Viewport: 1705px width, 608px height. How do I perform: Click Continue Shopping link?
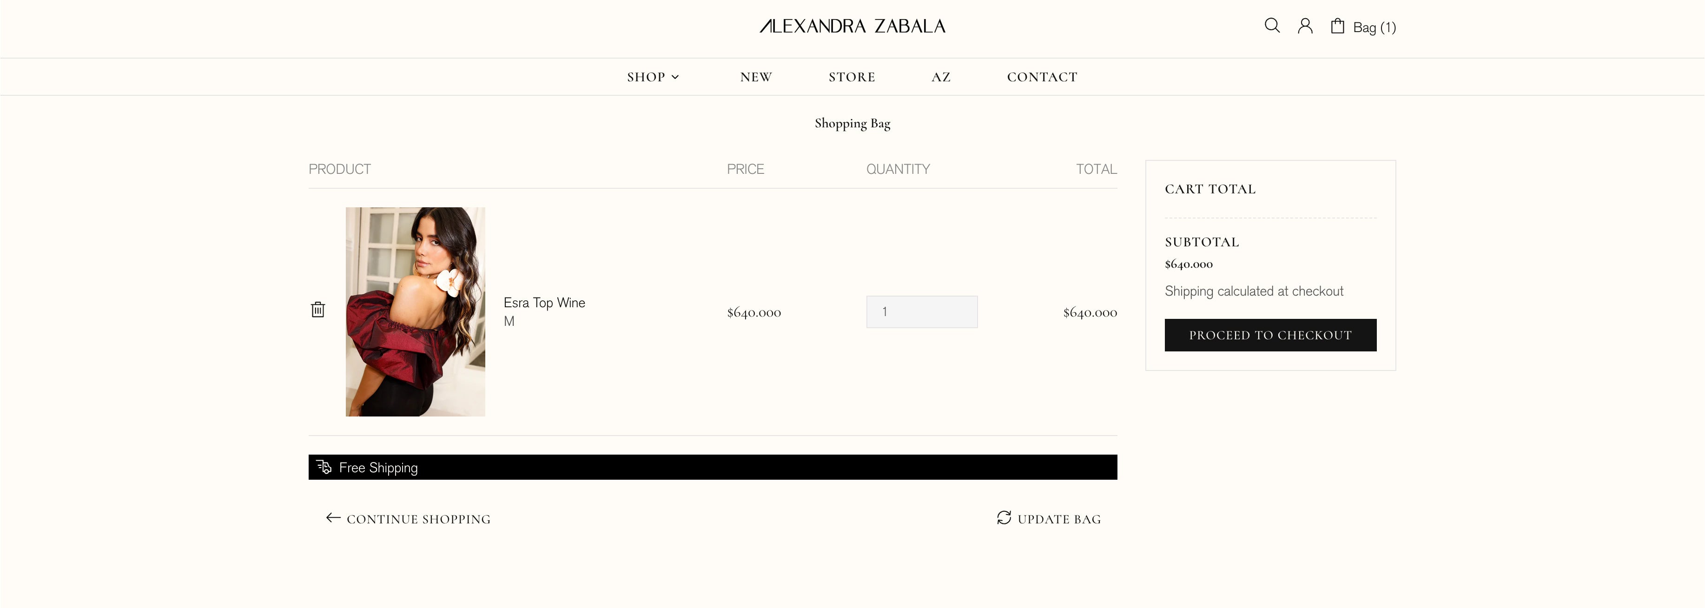(x=418, y=519)
